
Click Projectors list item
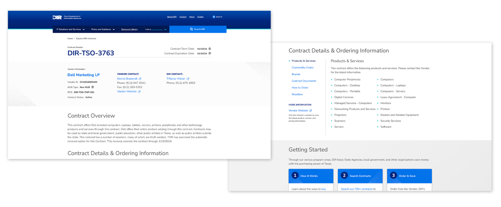click(x=340, y=115)
